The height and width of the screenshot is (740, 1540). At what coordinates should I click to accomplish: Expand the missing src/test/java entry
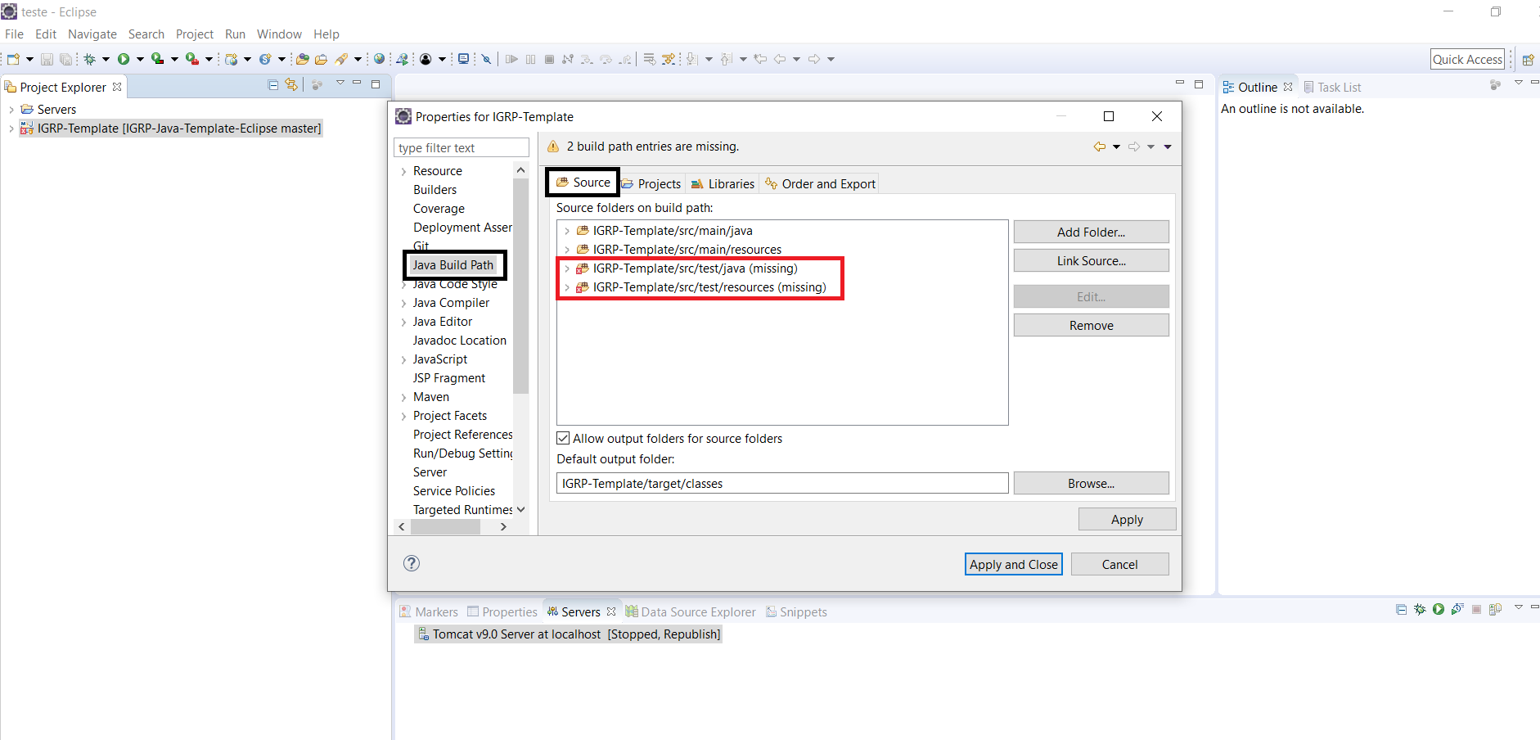(x=567, y=268)
